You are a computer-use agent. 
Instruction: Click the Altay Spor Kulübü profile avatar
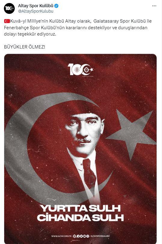tap(9, 8)
